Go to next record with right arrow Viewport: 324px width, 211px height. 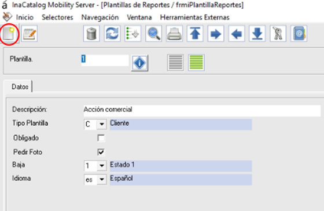point(216,34)
